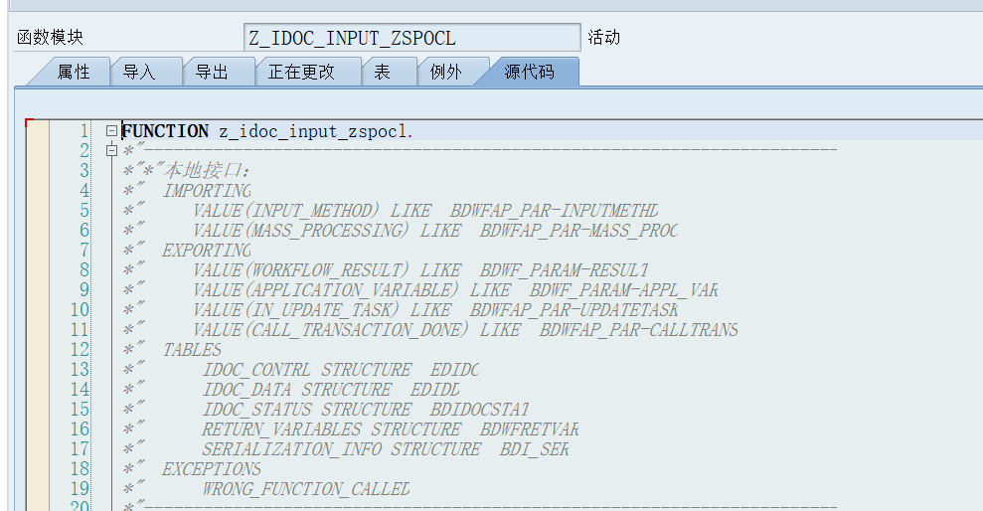Click SERIALIZATION_INFO STRUCTURE on line 17
Image resolution: width=983 pixels, height=511 pixels.
341,449
